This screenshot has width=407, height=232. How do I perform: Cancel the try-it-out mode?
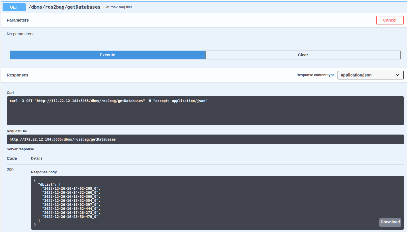(390, 20)
